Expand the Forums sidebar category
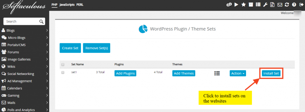 point(24,52)
